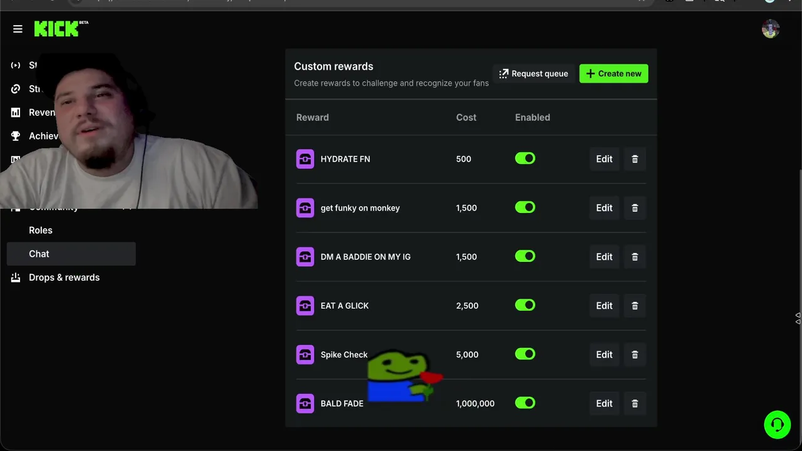This screenshot has width=802, height=451.
Task: Edit the DM A BADDIE ON MY IG reward
Action: click(x=604, y=257)
